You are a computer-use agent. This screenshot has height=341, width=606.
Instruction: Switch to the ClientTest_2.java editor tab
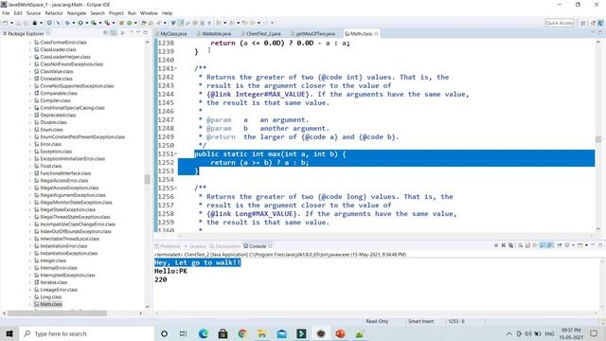click(263, 34)
